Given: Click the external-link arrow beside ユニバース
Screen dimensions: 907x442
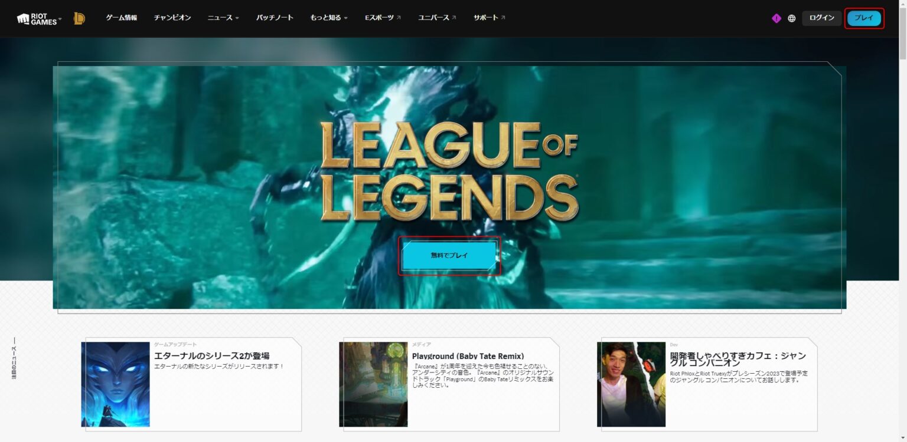Looking at the screenshot, I should [x=454, y=17].
